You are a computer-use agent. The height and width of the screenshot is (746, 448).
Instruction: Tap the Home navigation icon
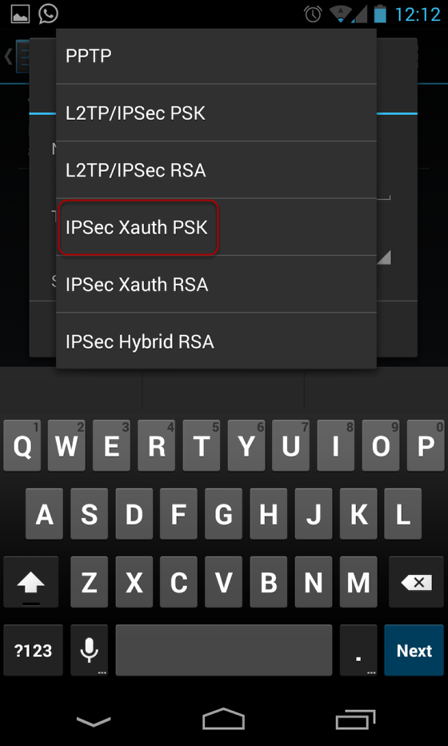coord(224,719)
